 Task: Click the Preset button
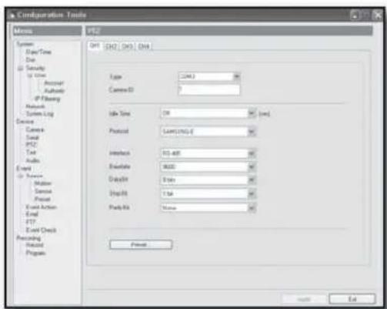(x=141, y=244)
